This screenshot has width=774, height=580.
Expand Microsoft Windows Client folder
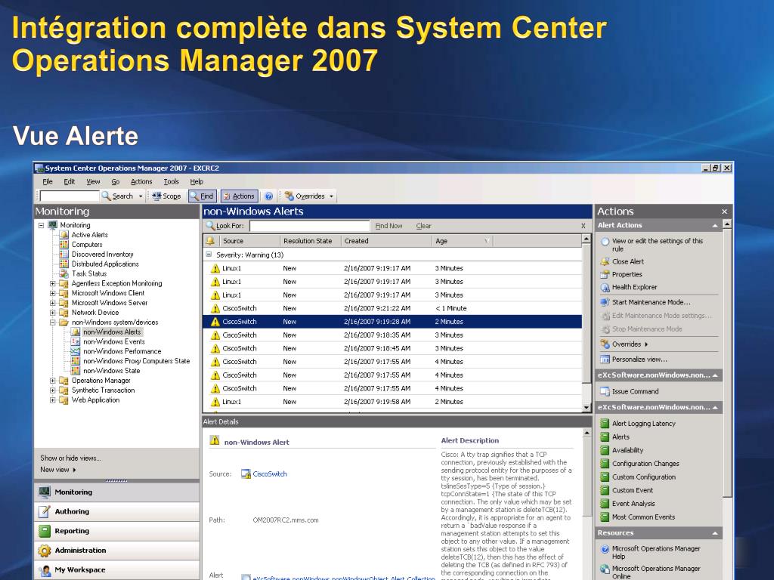[52, 293]
